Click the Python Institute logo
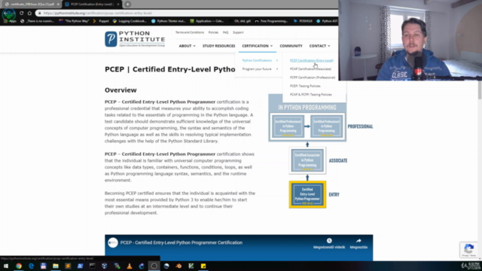The width and height of the screenshot is (482, 271). pos(135,39)
